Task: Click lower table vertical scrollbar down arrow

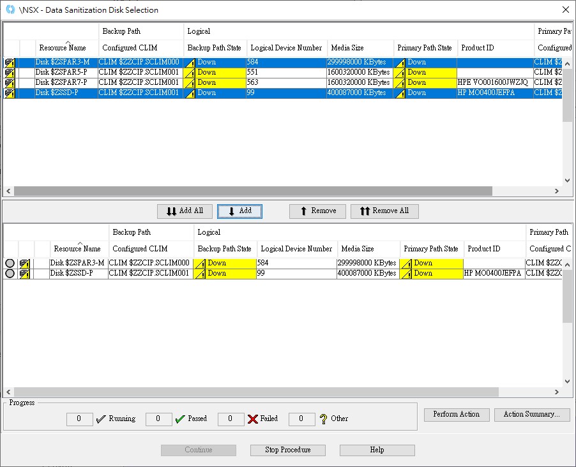Action: point(568,382)
